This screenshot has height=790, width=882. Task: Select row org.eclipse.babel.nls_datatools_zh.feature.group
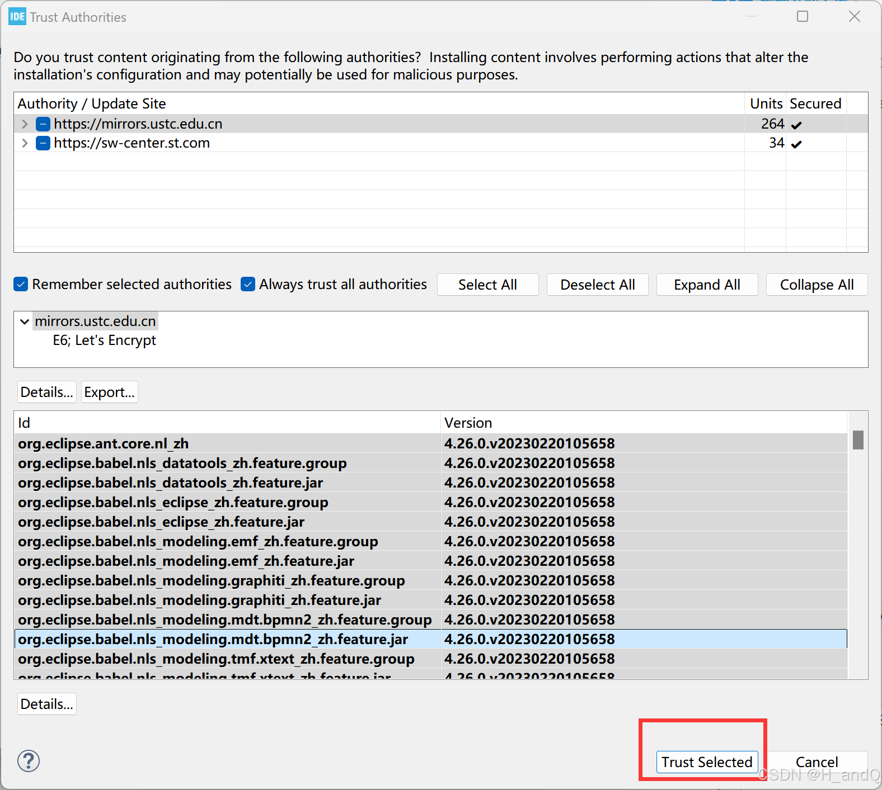pyautogui.click(x=431, y=463)
